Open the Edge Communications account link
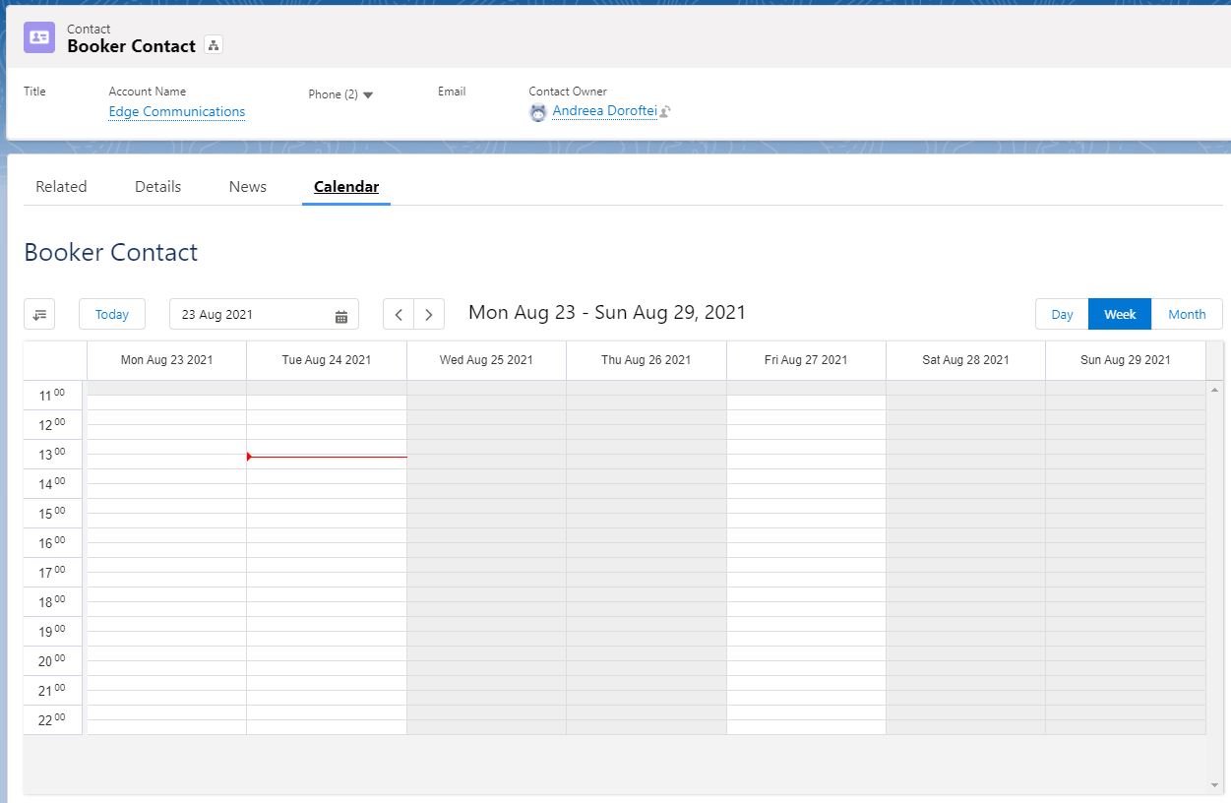 [x=177, y=112]
